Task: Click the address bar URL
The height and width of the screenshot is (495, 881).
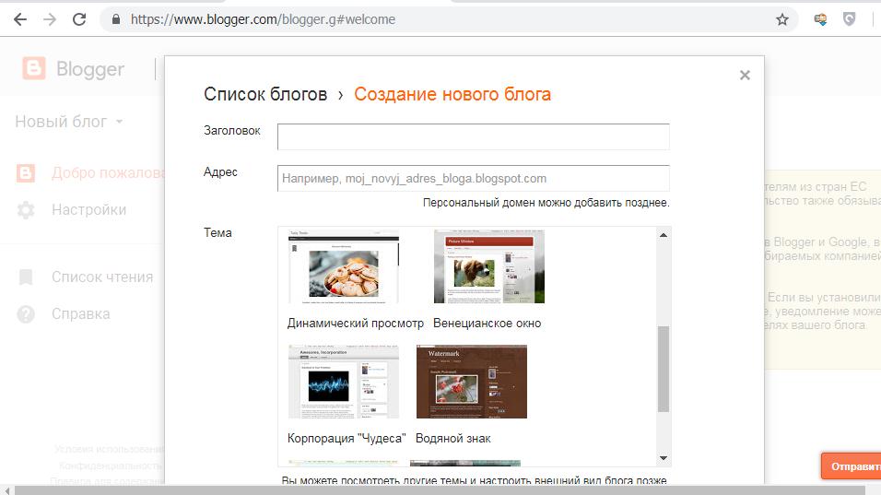Action: [x=263, y=19]
